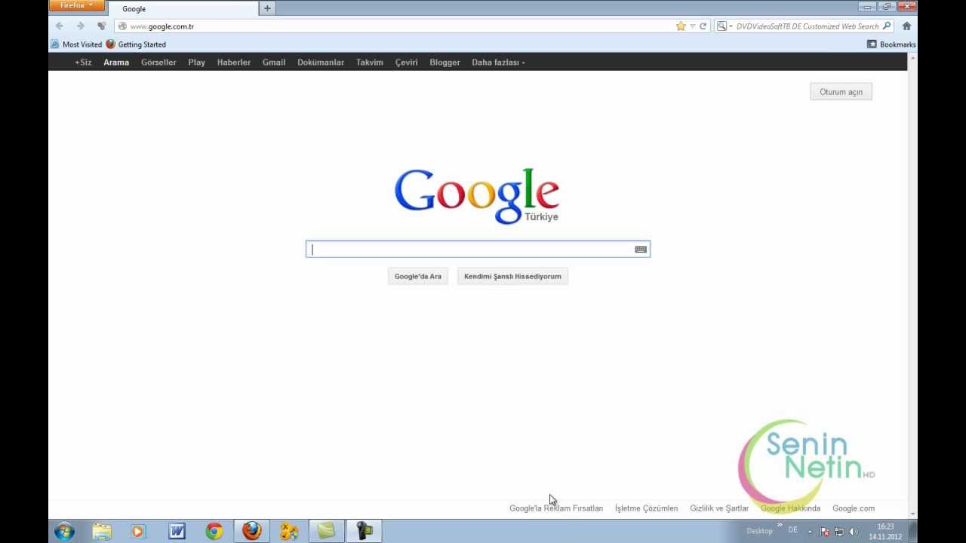966x543 pixels.
Task: Open Most Visited bookmarks folder
Action: tap(76, 44)
